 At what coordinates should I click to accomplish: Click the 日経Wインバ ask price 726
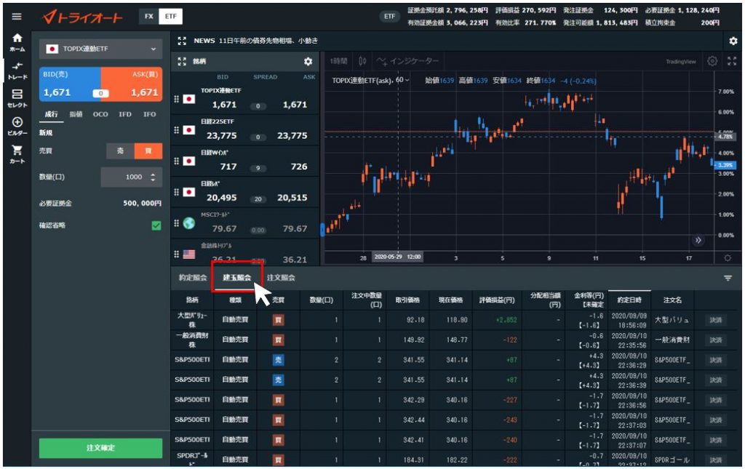tap(298, 167)
